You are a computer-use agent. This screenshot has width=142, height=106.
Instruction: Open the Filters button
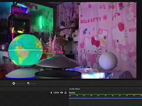31,84
